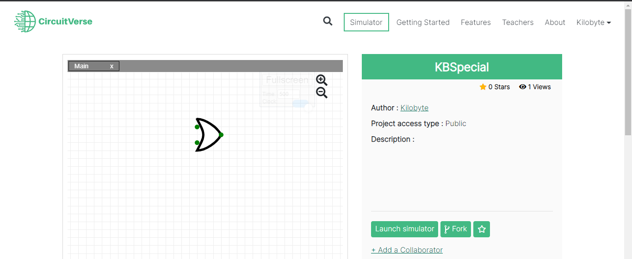Open the About nav link

(555, 22)
